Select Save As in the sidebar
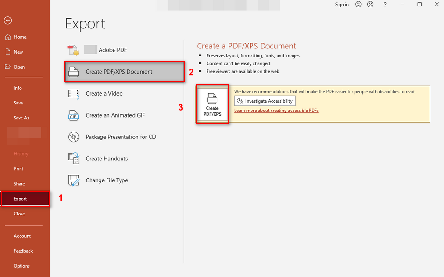444x277 pixels. (23, 118)
